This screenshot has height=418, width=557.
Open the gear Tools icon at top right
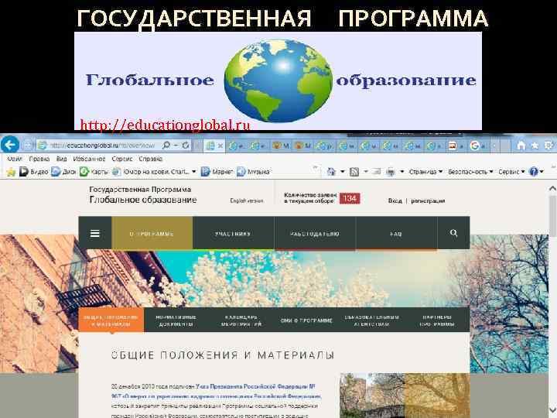pos(548,145)
